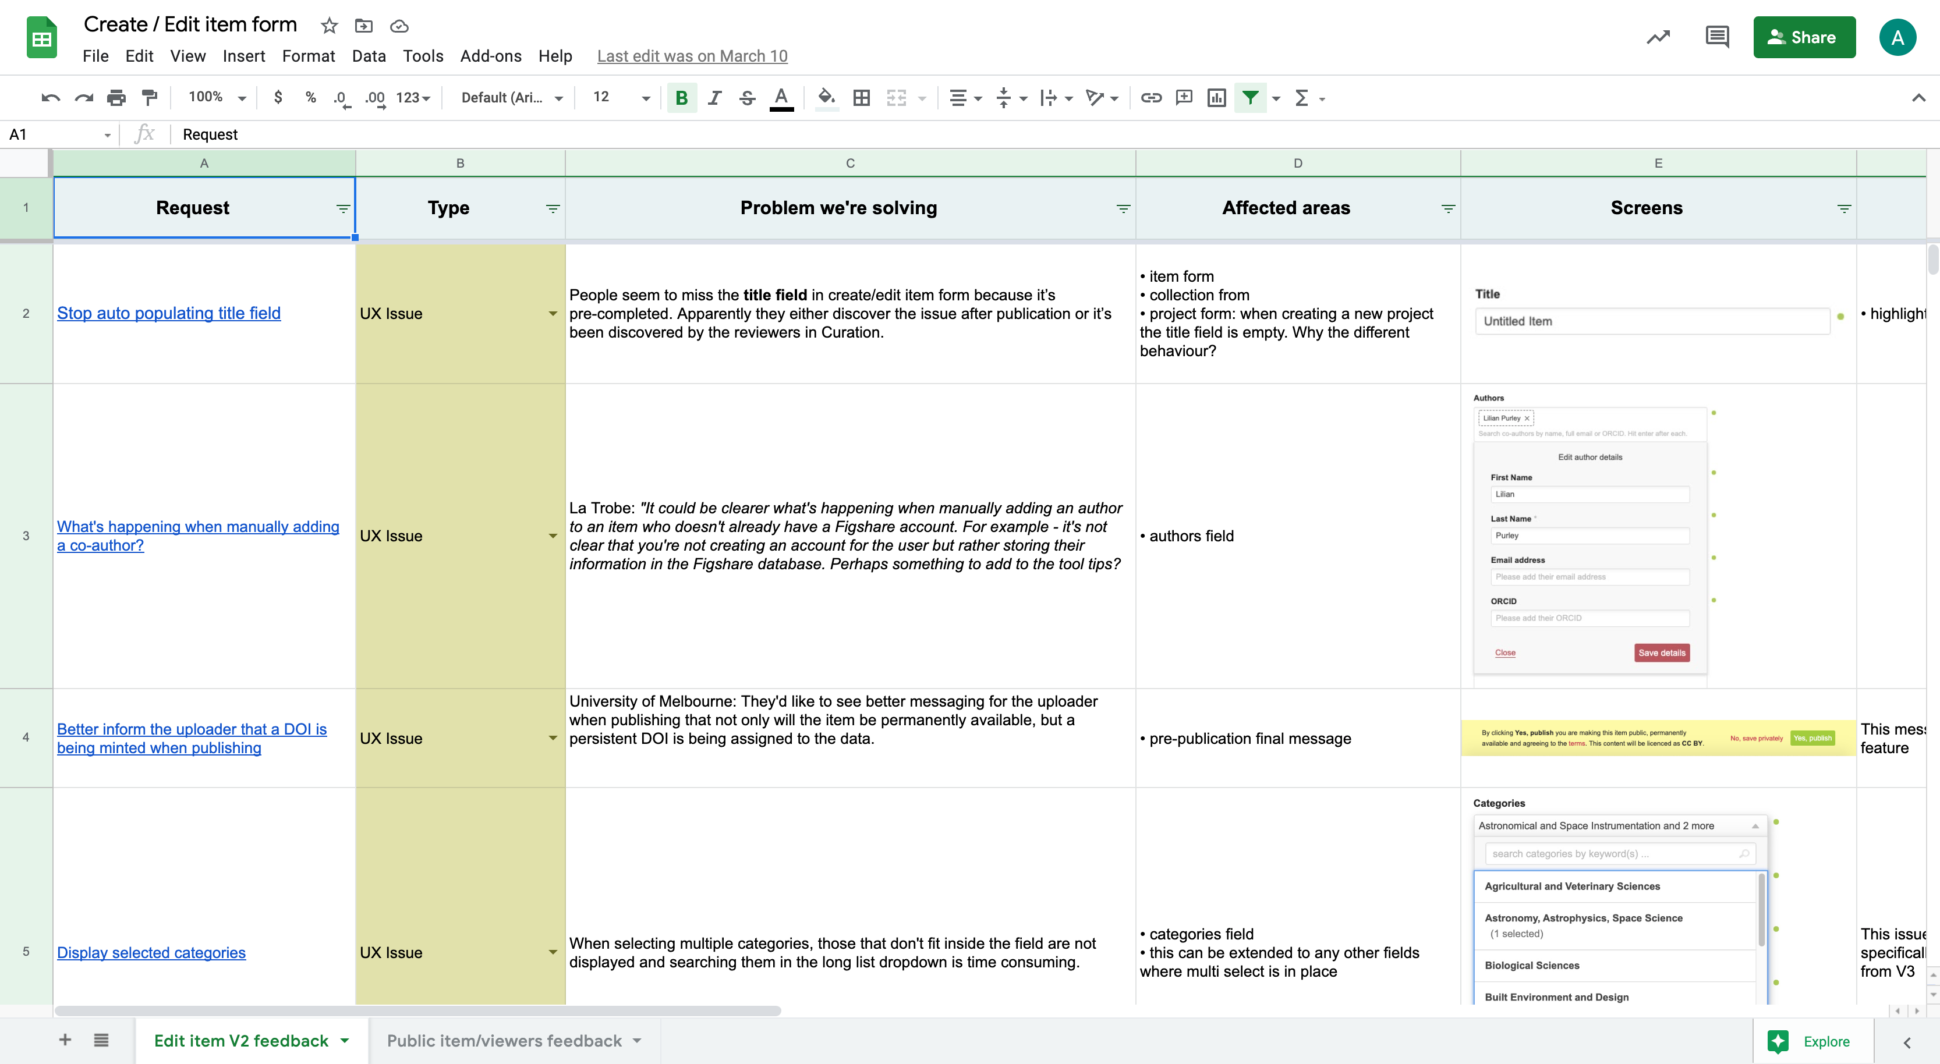Click Last edit was on March 10

(x=692, y=56)
